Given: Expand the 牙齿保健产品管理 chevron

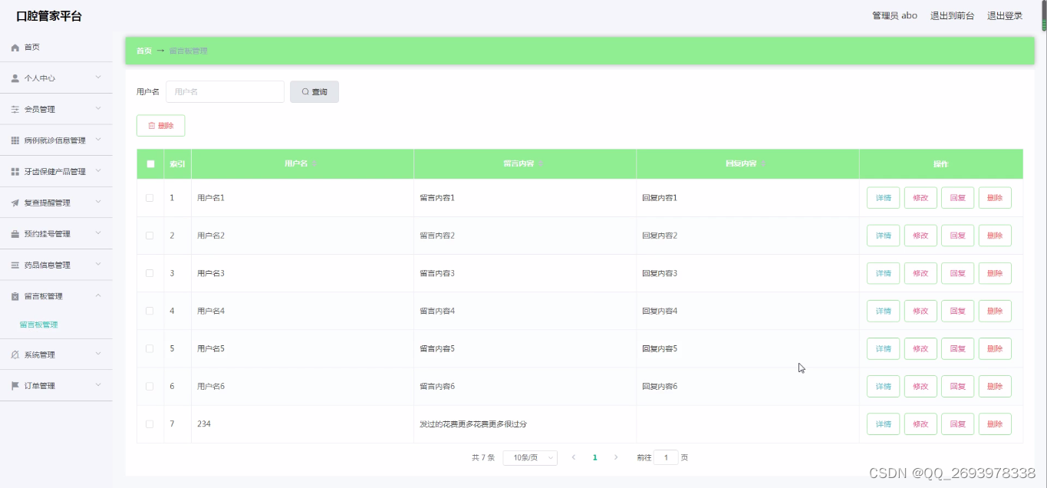Looking at the screenshot, I should (x=98, y=171).
